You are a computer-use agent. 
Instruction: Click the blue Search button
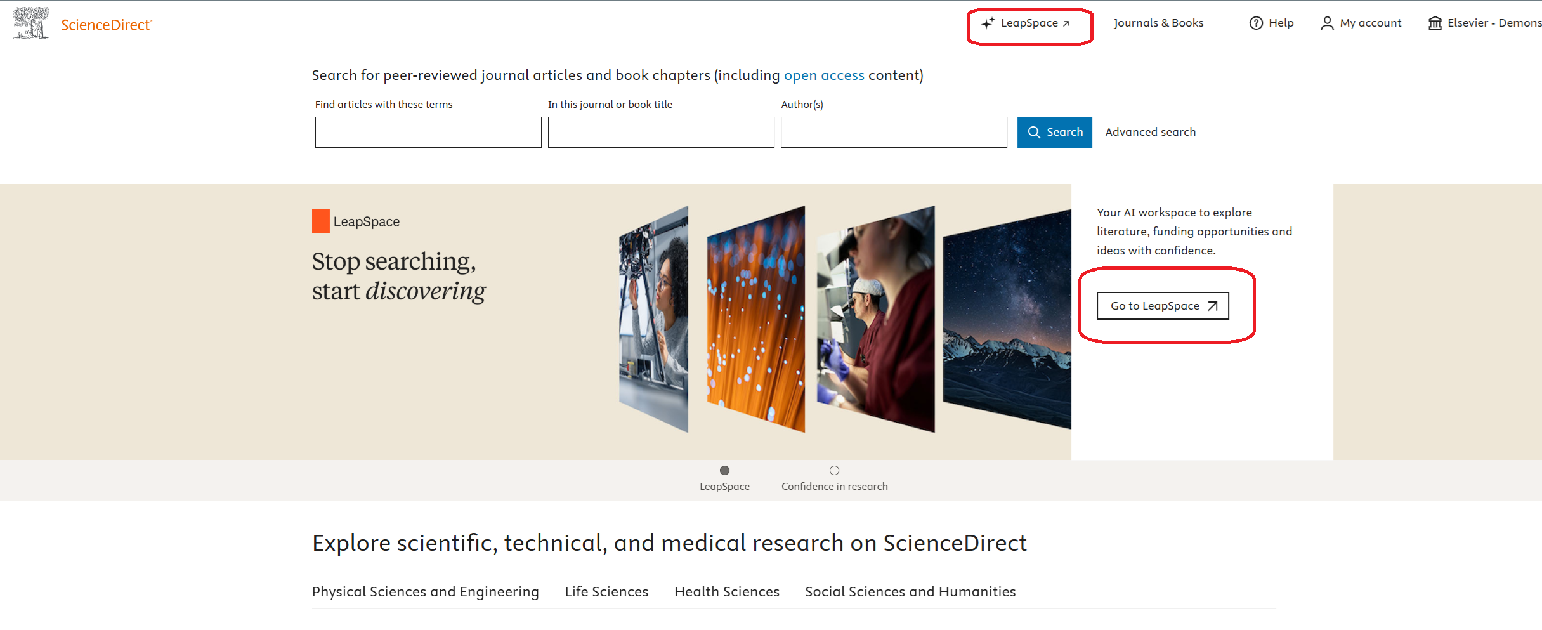[x=1055, y=132]
